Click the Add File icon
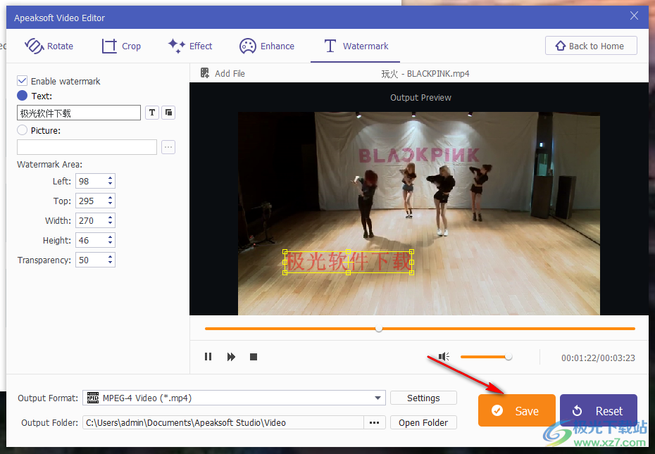The height and width of the screenshot is (454, 655). [205, 73]
